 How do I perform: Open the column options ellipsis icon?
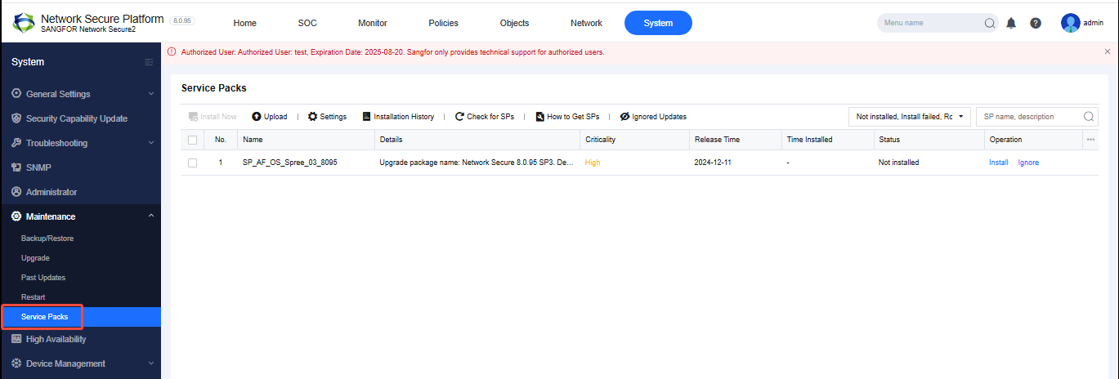[x=1090, y=140]
